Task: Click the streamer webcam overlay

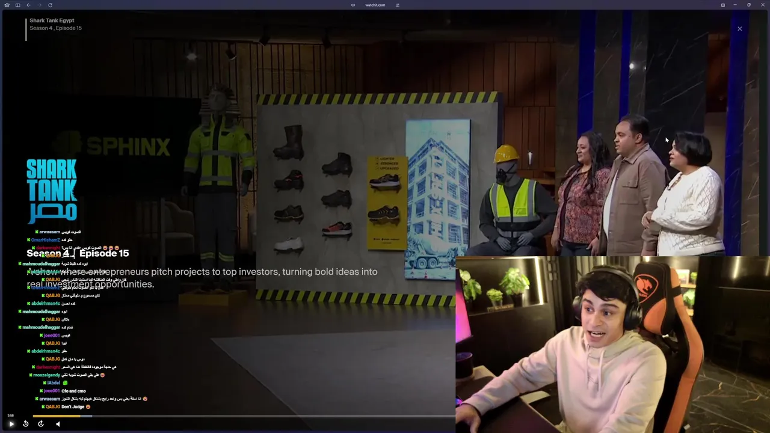Action: pyautogui.click(x=612, y=345)
